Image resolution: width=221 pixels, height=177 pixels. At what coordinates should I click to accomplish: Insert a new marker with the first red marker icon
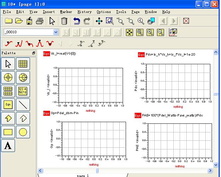click(8, 43)
